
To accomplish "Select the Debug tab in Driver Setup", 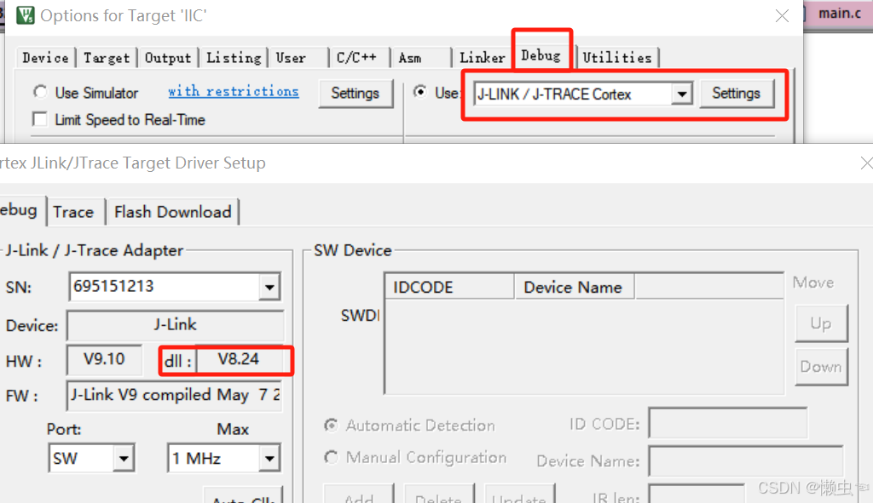I will pyautogui.click(x=19, y=210).
